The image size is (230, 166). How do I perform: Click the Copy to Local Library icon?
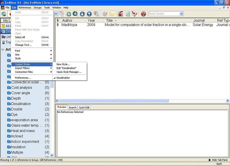pyautogui.click(x=61, y=14)
